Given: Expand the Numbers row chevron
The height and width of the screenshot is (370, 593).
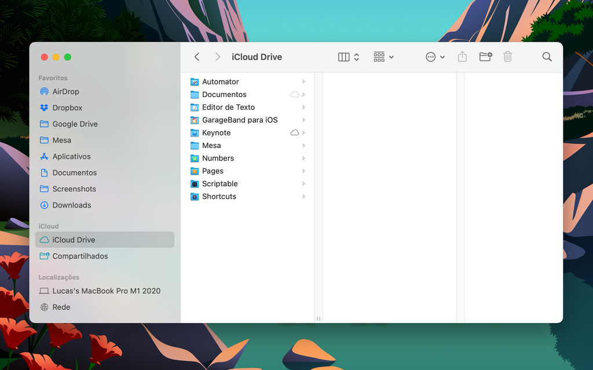Looking at the screenshot, I should click(x=303, y=158).
